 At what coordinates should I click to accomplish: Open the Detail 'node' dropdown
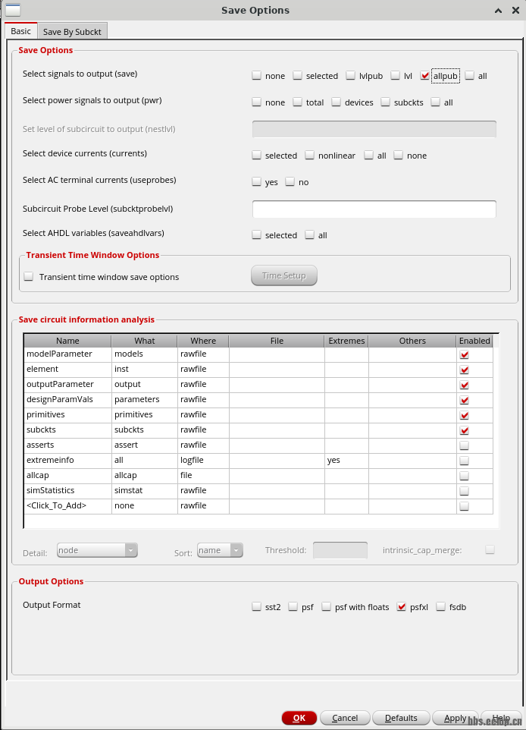pos(97,550)
